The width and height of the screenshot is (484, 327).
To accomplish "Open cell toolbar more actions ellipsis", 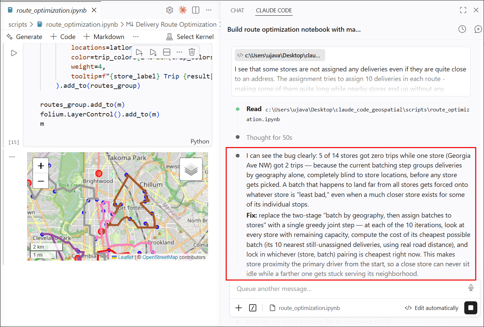I will pos(179,52).
